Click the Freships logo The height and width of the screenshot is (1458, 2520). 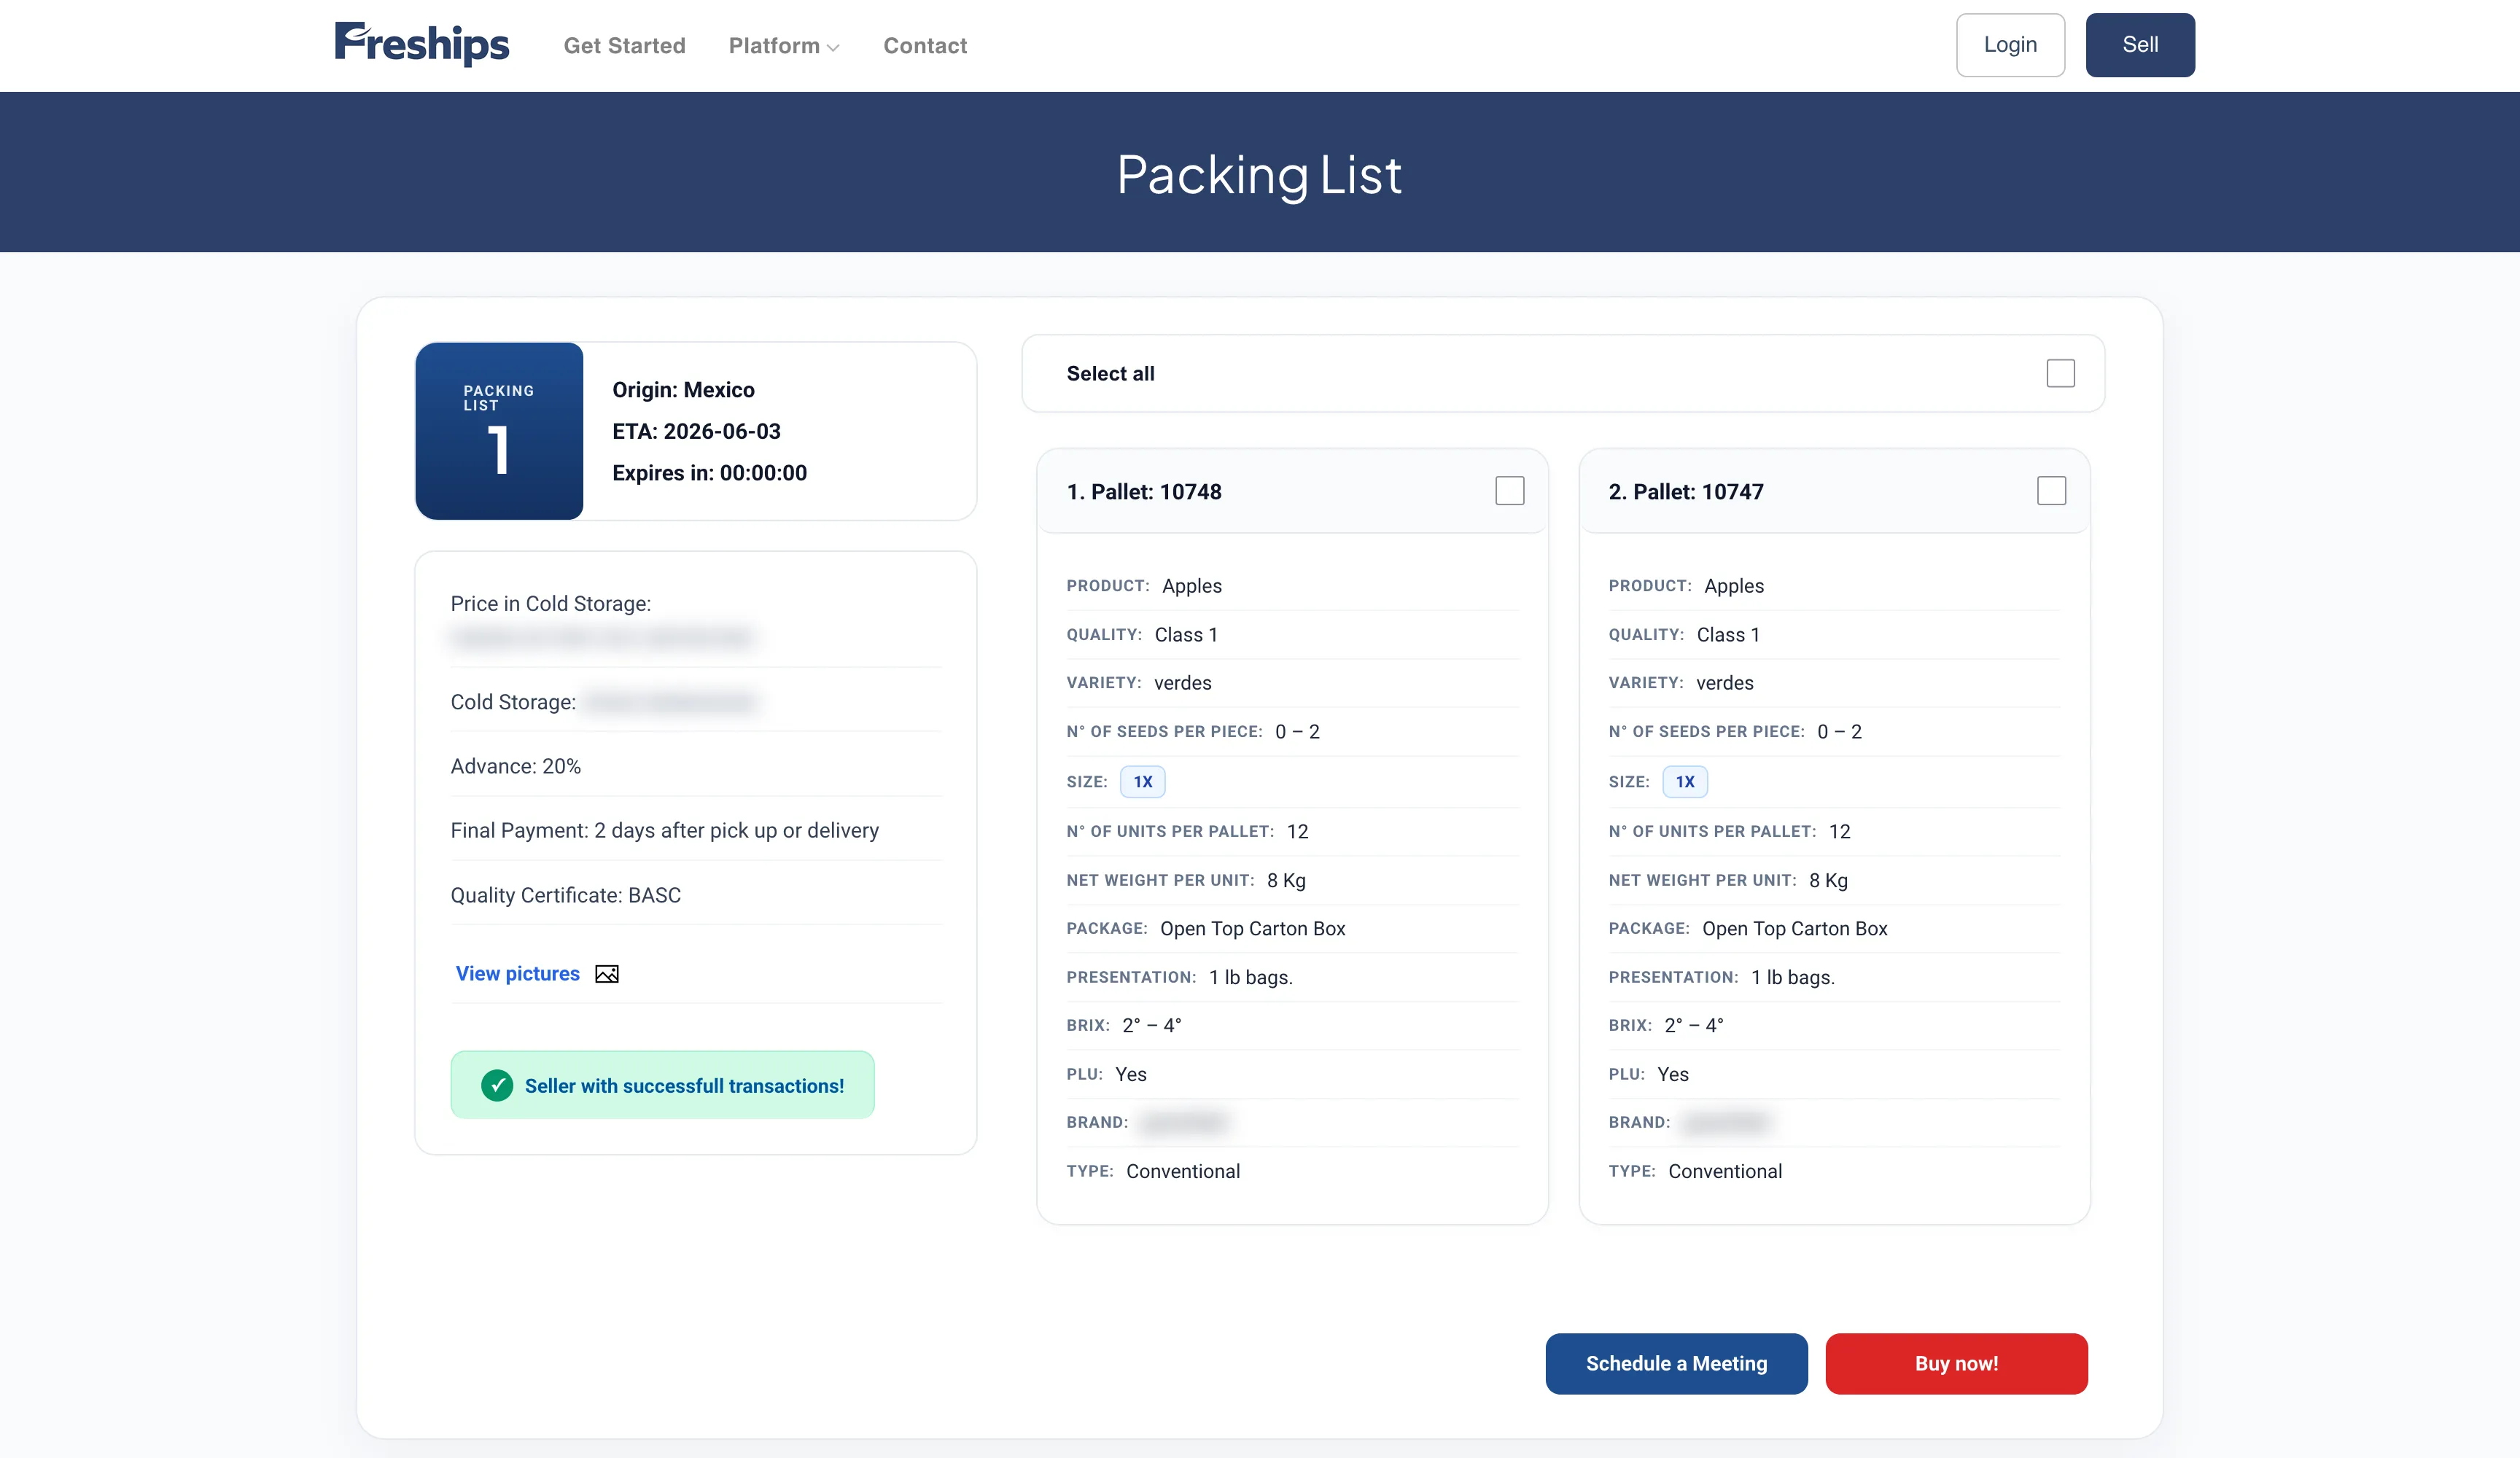click(x=421, y=44)
